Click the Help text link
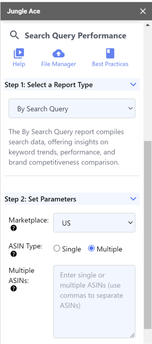Screen dimensions: 152x344 pos(19,64)
